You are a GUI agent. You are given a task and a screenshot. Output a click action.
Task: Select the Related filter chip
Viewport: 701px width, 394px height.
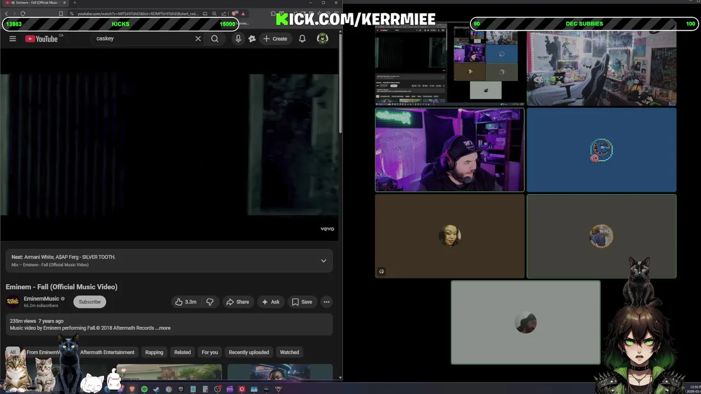coord(182,352)
